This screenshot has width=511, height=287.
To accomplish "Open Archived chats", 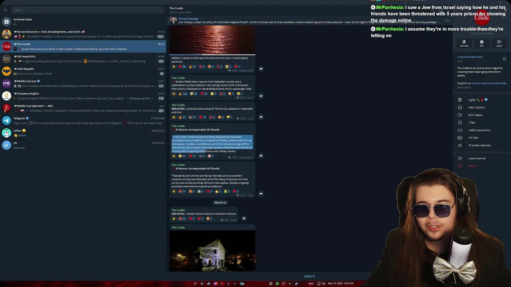I will 83,22.
